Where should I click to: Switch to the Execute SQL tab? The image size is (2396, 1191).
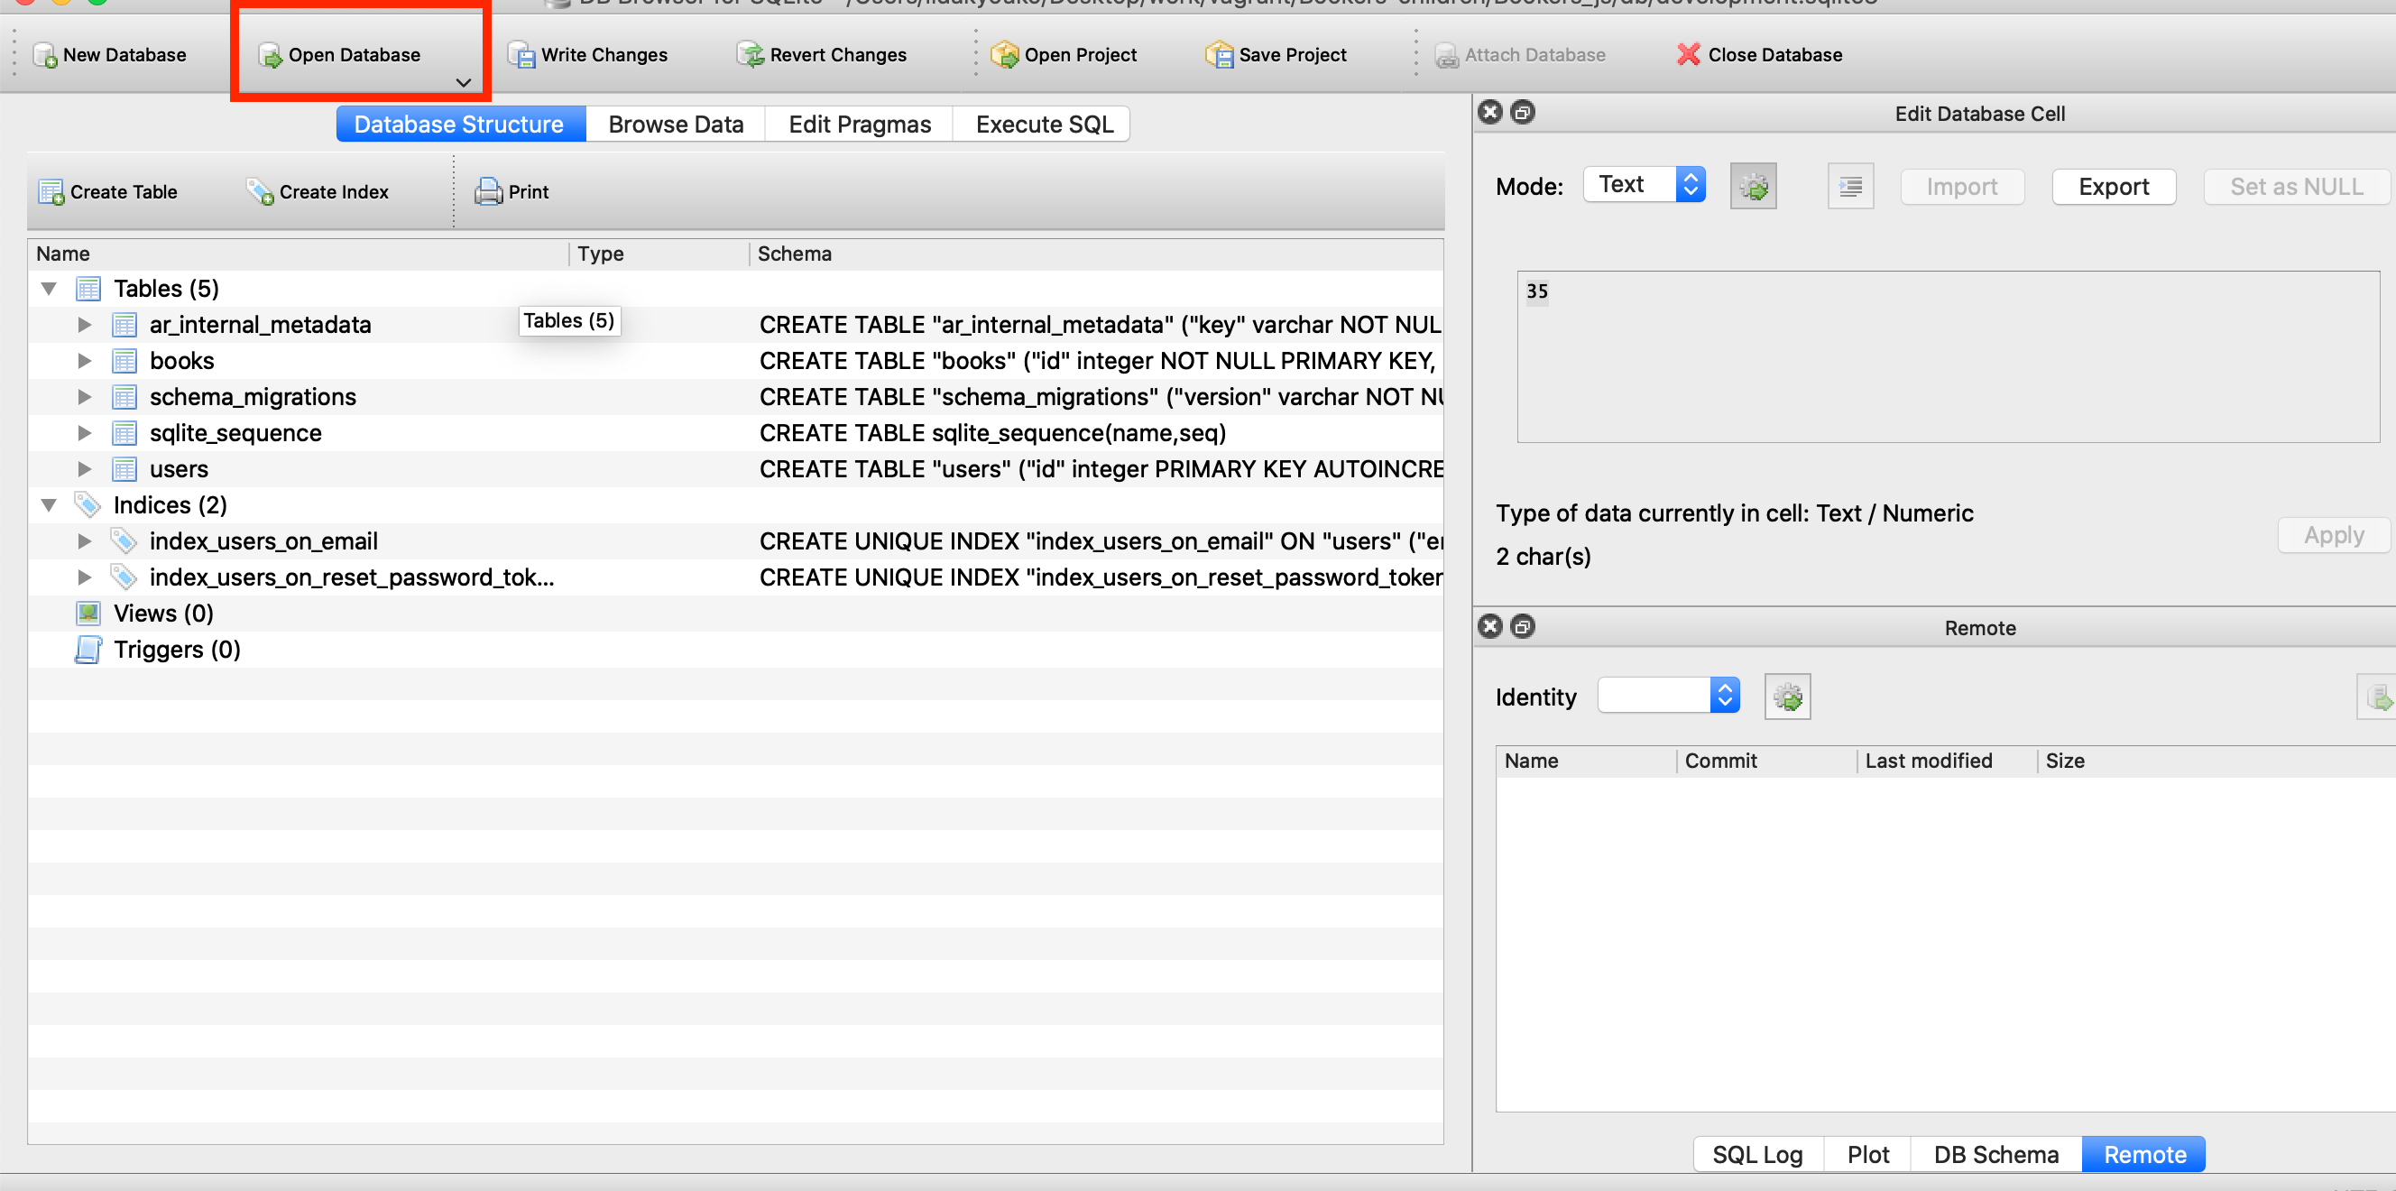tap(1046, 124)
